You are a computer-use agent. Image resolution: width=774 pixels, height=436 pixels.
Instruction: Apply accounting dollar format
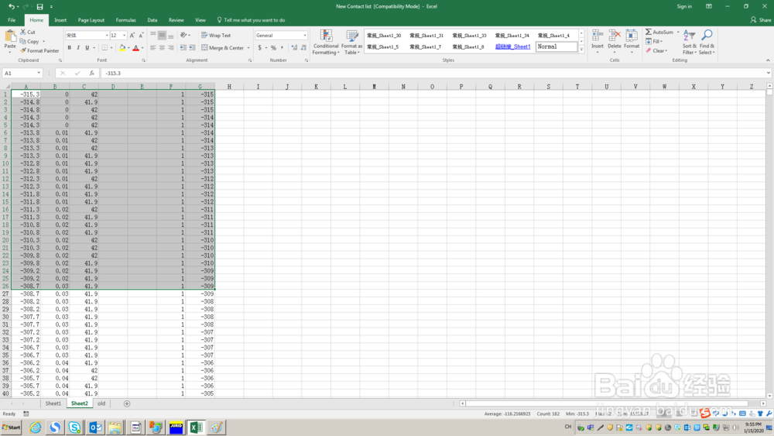259,48
